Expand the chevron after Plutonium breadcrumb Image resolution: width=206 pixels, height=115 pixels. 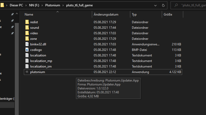(x=63, y=5)
